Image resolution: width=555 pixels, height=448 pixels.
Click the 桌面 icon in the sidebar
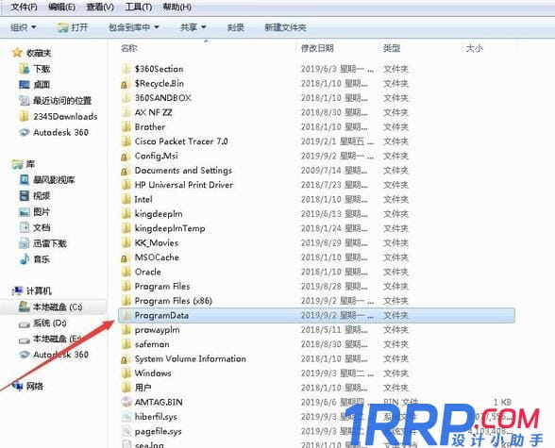pos(25,85)
